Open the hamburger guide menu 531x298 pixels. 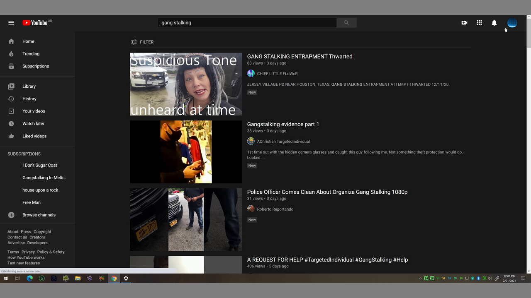11,23
